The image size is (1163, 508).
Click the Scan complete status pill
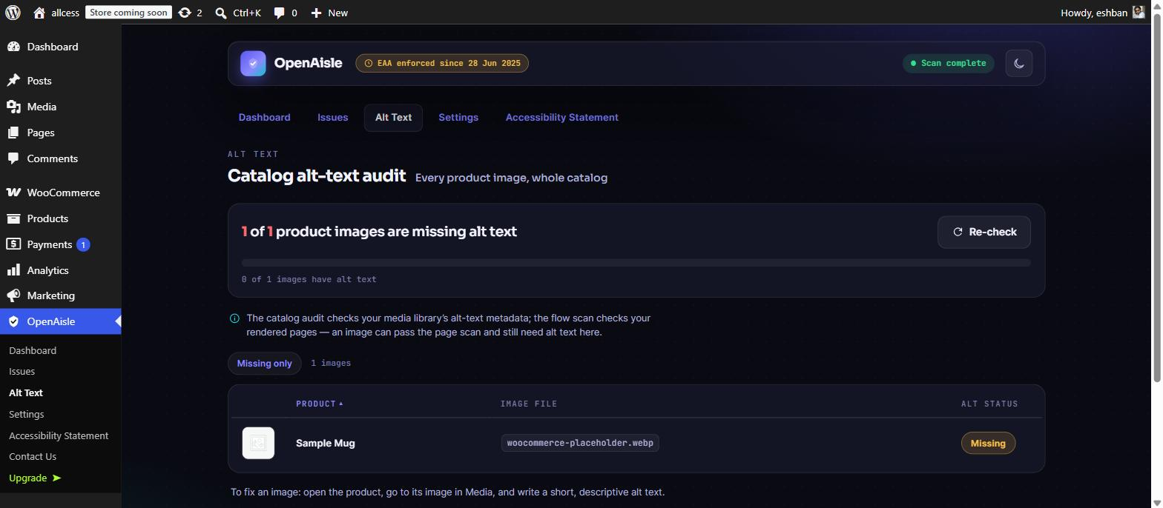tap(949, 64)
